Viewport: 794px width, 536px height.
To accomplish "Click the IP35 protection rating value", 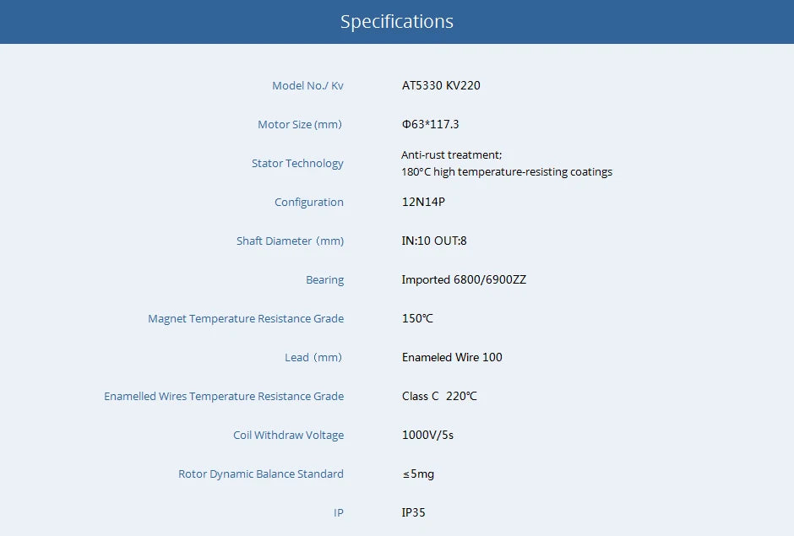I will pyautogui.click(x=414, y=512).
